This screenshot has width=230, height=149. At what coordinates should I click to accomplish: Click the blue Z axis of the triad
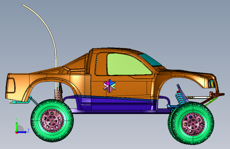[22, 132]
